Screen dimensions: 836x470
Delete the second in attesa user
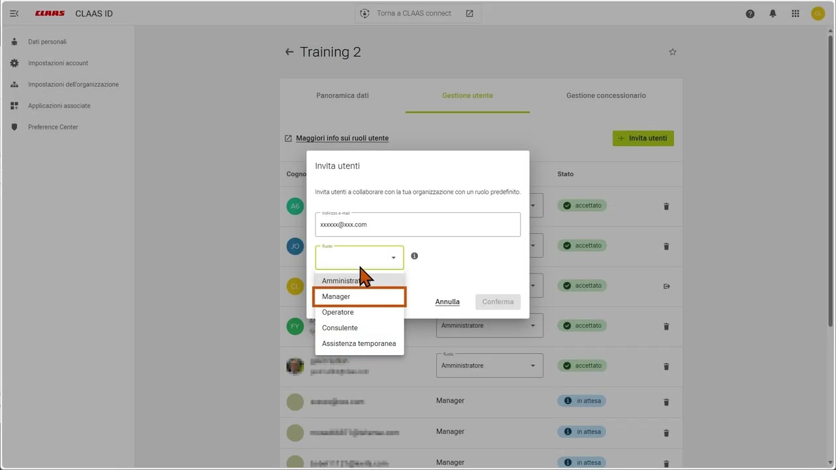[666, 433]
